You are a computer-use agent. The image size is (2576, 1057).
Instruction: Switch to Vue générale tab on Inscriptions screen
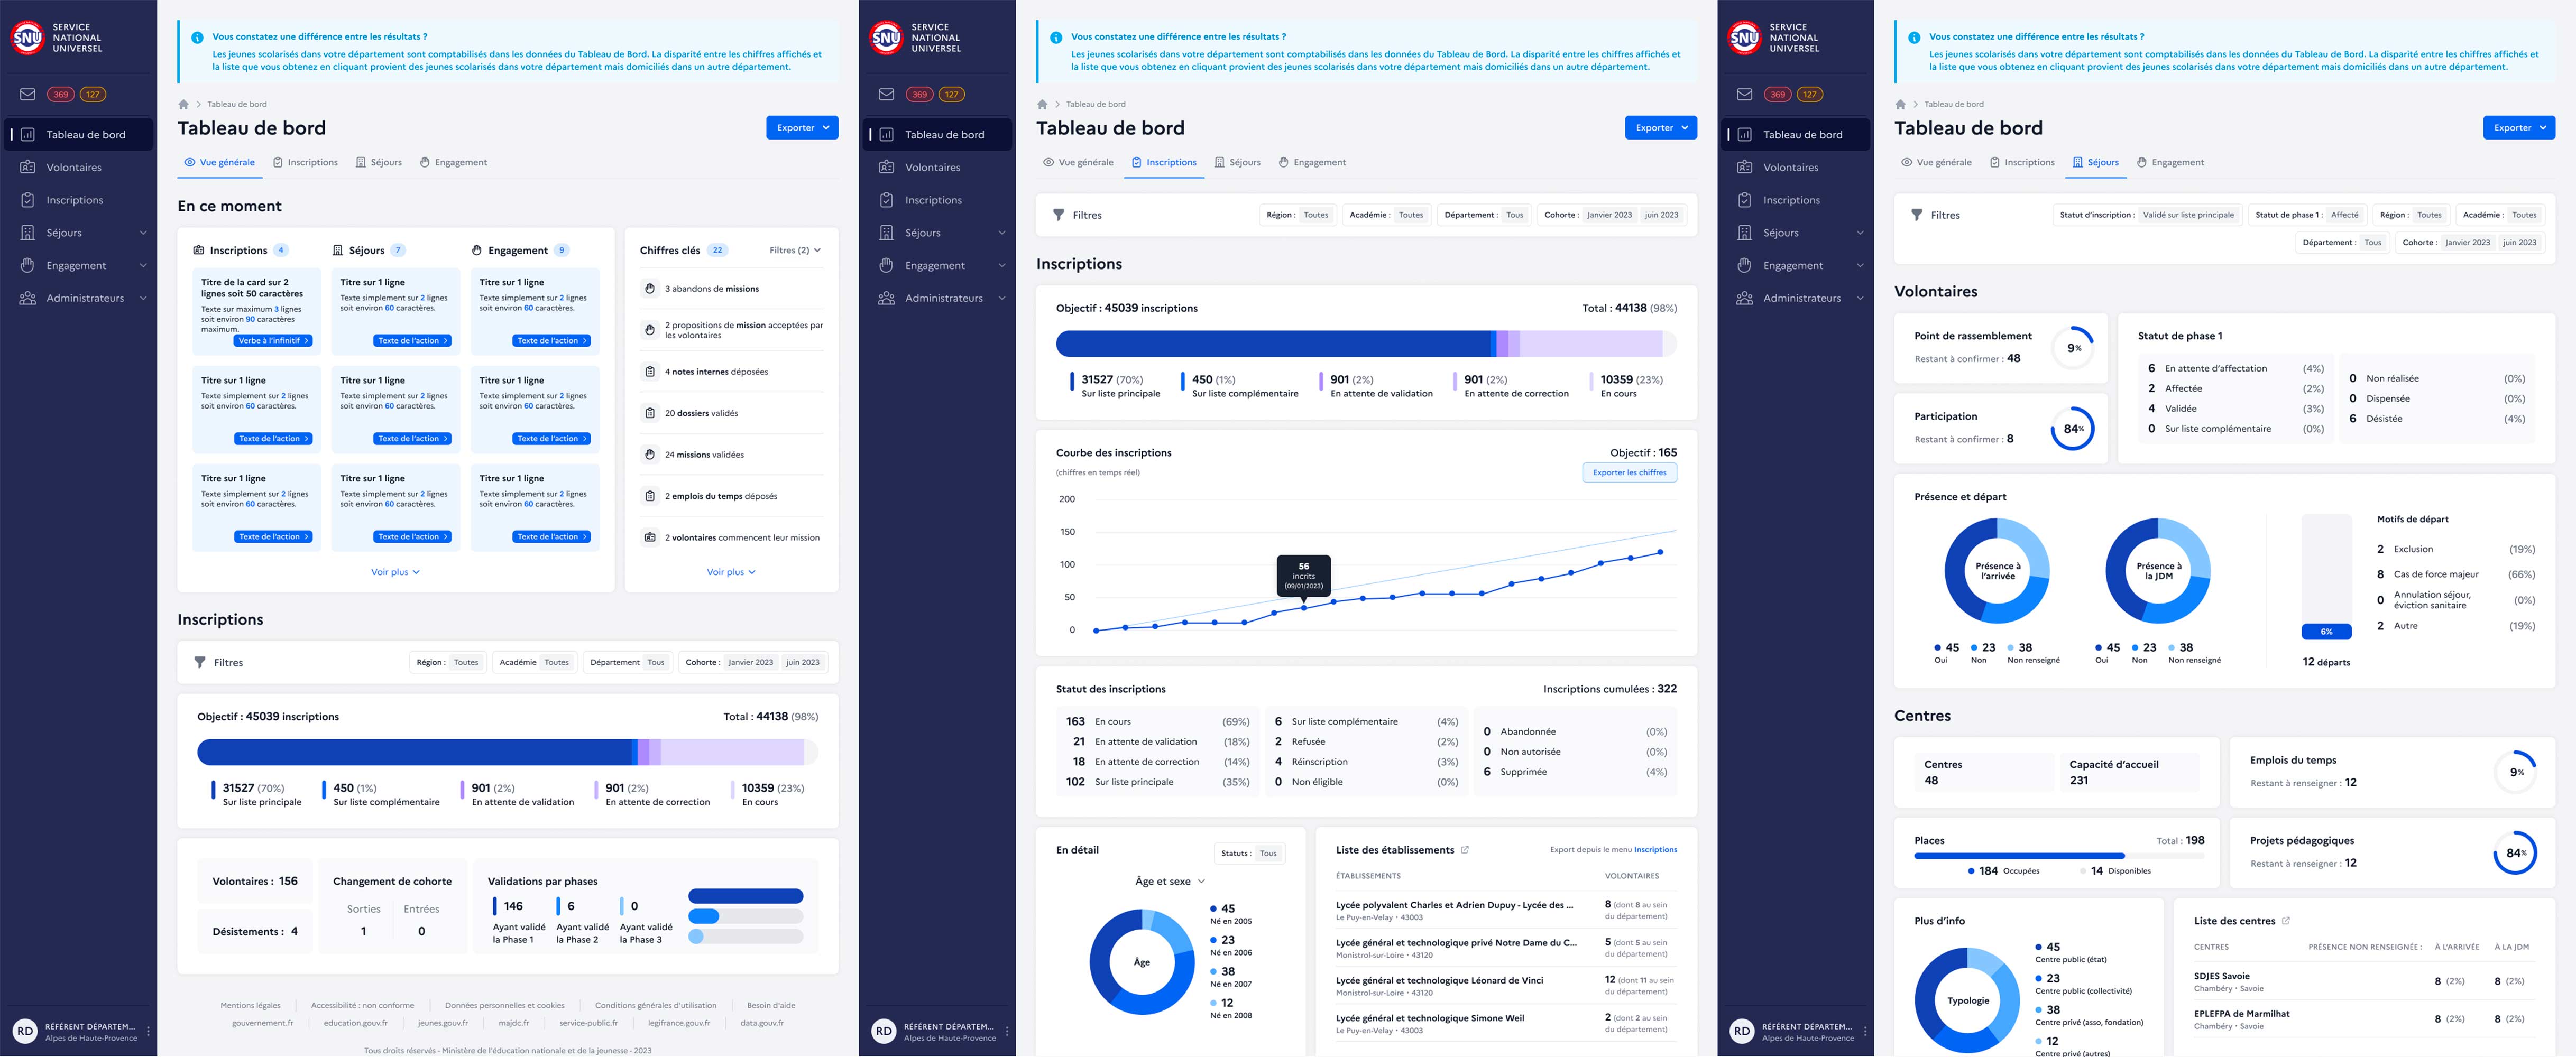coord(1078,162)
